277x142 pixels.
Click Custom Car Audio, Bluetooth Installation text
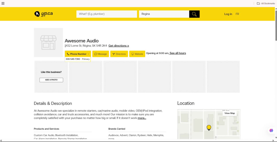[x=56, y=135]
